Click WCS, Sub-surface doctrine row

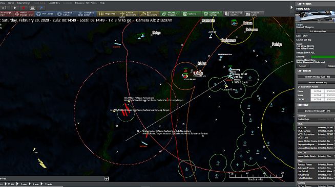[x=316, y=134]
